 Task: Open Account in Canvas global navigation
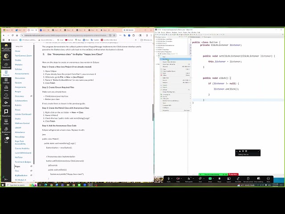tap(6, 57)
